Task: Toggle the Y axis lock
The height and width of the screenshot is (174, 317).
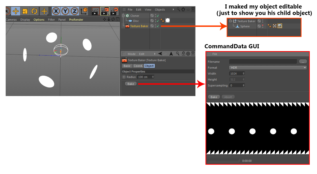Action: point(66,11)
